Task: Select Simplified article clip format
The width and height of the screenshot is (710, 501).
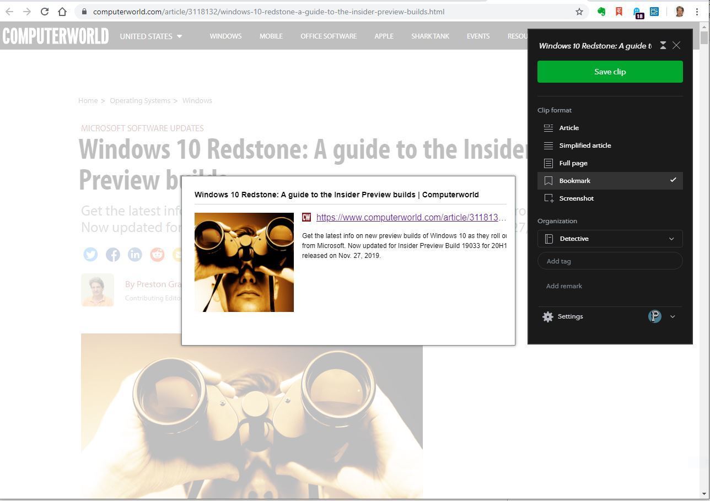Action: coord(610,146)
